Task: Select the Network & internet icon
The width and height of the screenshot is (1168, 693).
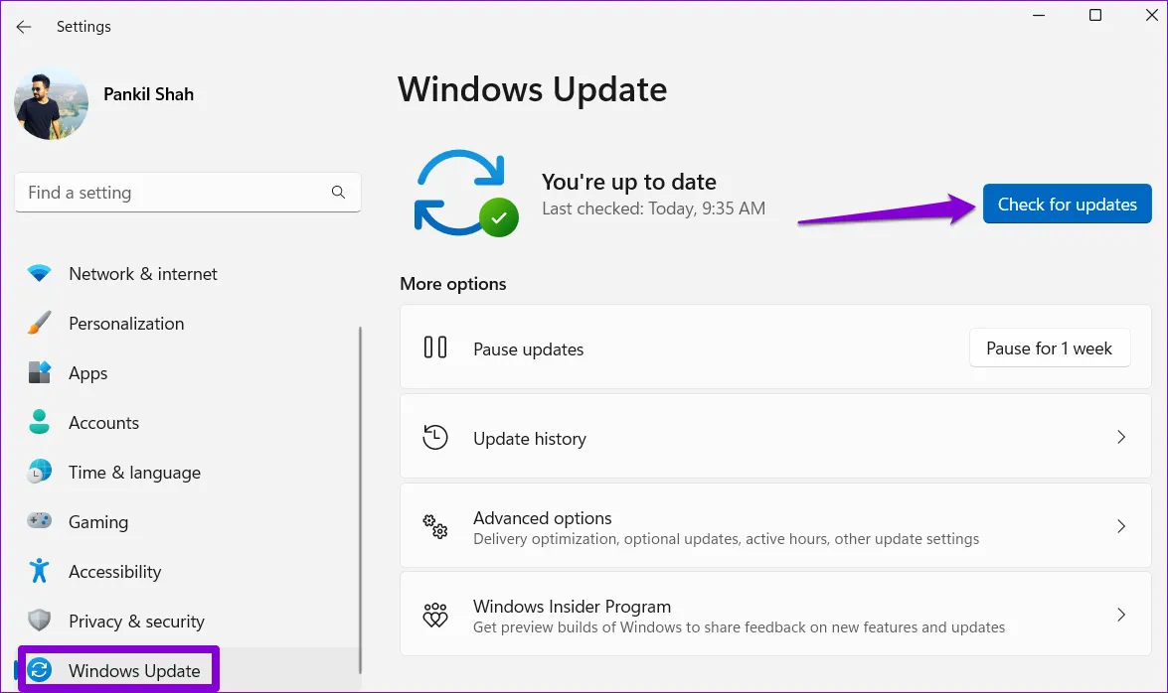Action: 38,273
